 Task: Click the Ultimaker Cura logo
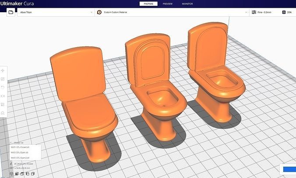(x=17, y=3)
